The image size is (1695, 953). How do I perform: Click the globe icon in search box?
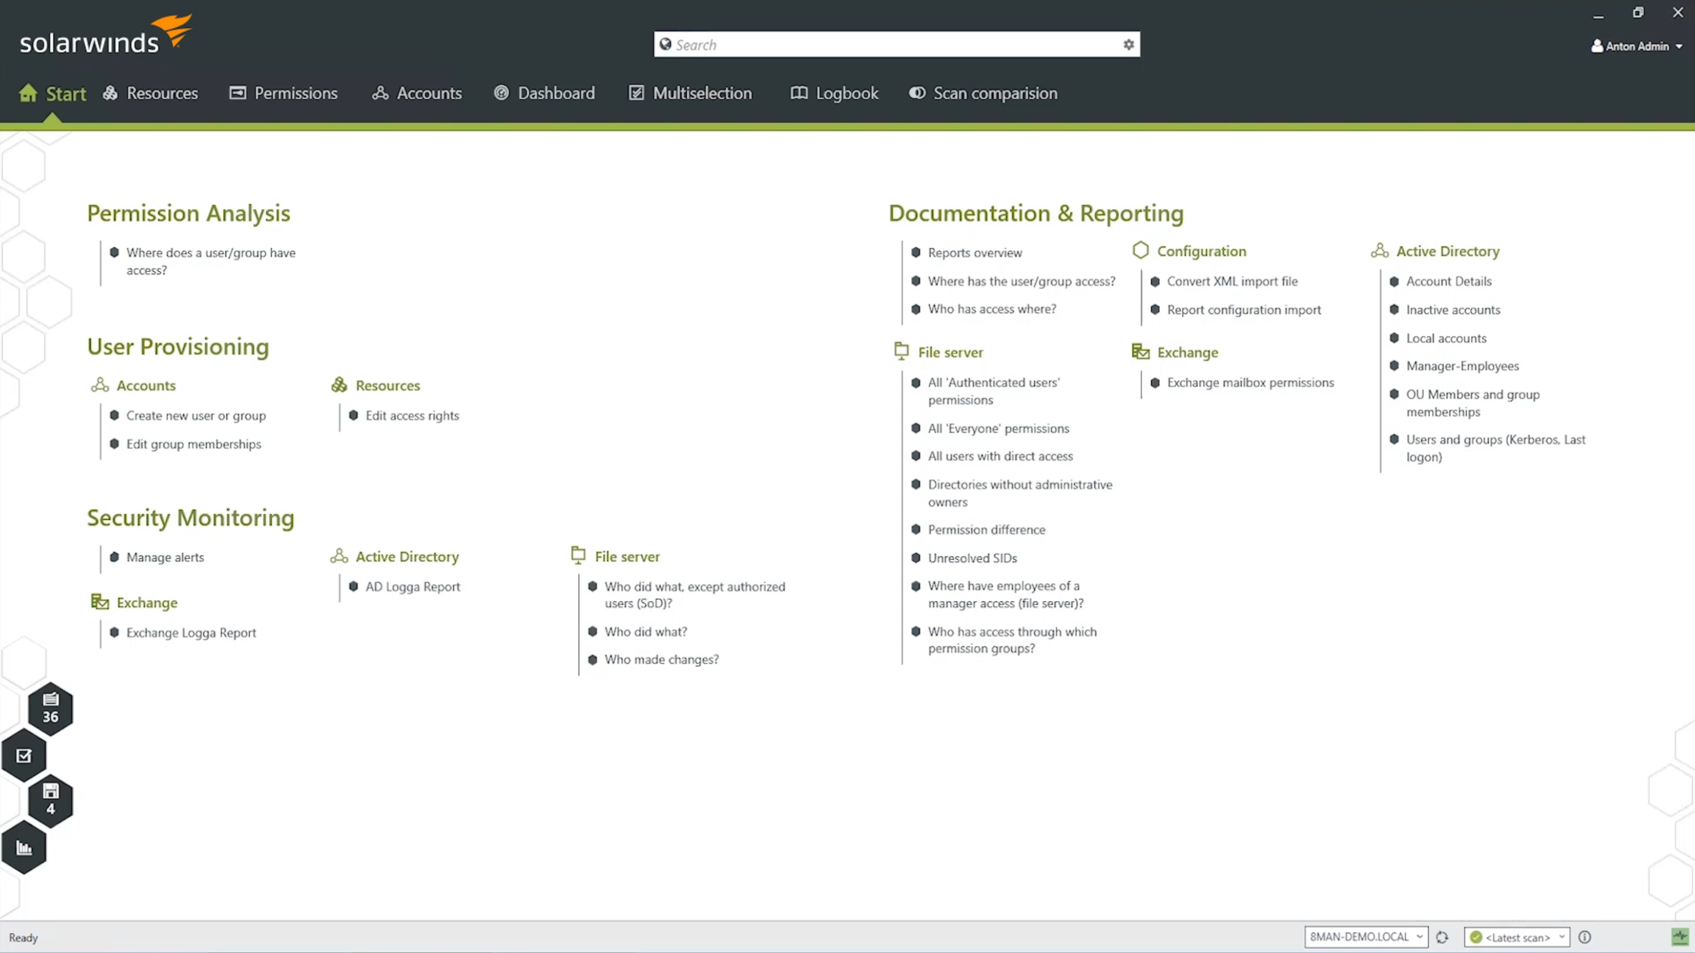[x=665, y=44]
